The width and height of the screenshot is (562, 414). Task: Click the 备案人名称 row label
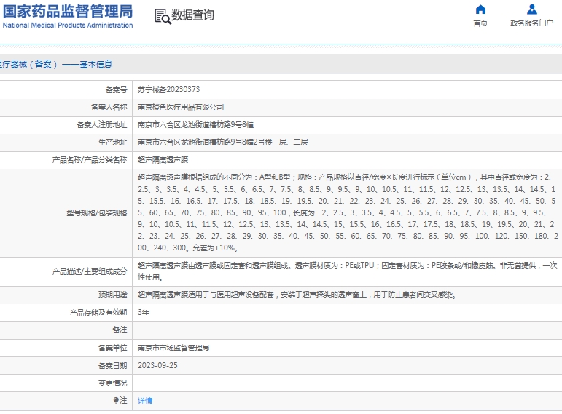point(109,107)
